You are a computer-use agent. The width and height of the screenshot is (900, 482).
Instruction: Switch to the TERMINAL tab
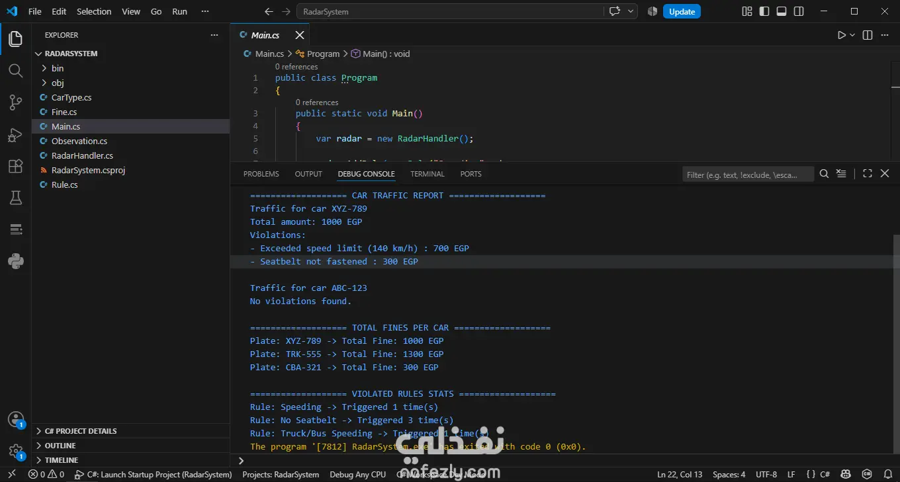(427, 174)
